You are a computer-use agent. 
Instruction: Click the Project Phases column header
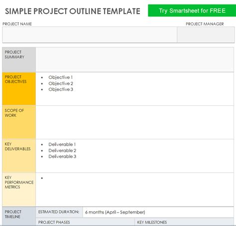(x=85, y=222)
